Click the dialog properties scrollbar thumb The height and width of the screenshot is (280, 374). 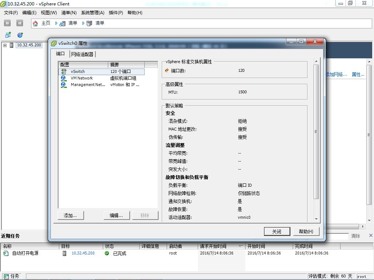pyautogui.click(x=316, y=132)
